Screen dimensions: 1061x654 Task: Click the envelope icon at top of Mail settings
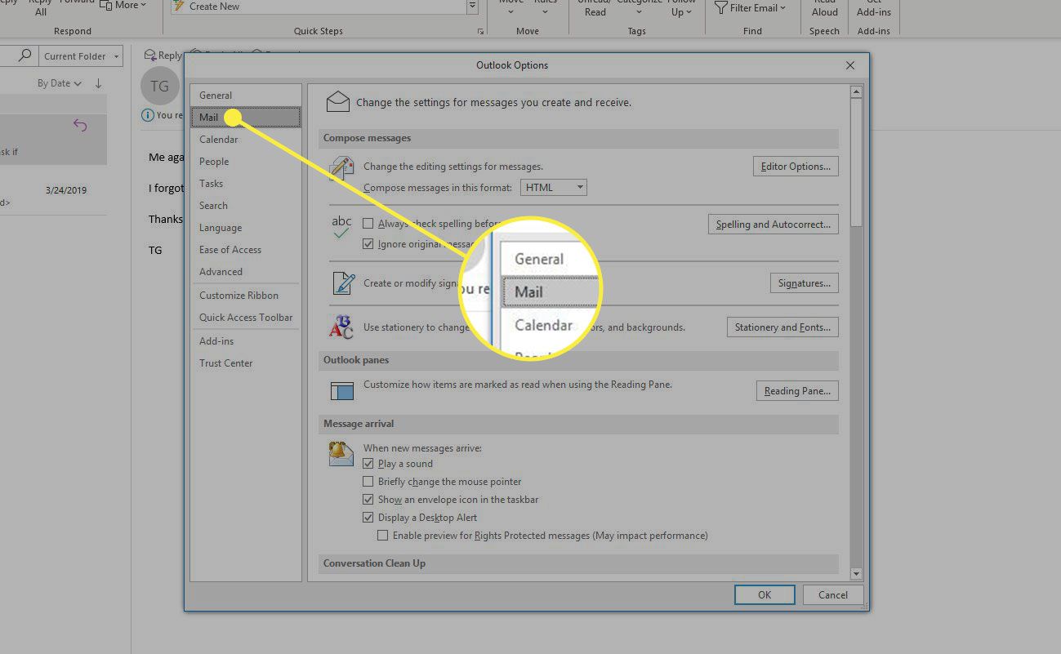[338, 102]
